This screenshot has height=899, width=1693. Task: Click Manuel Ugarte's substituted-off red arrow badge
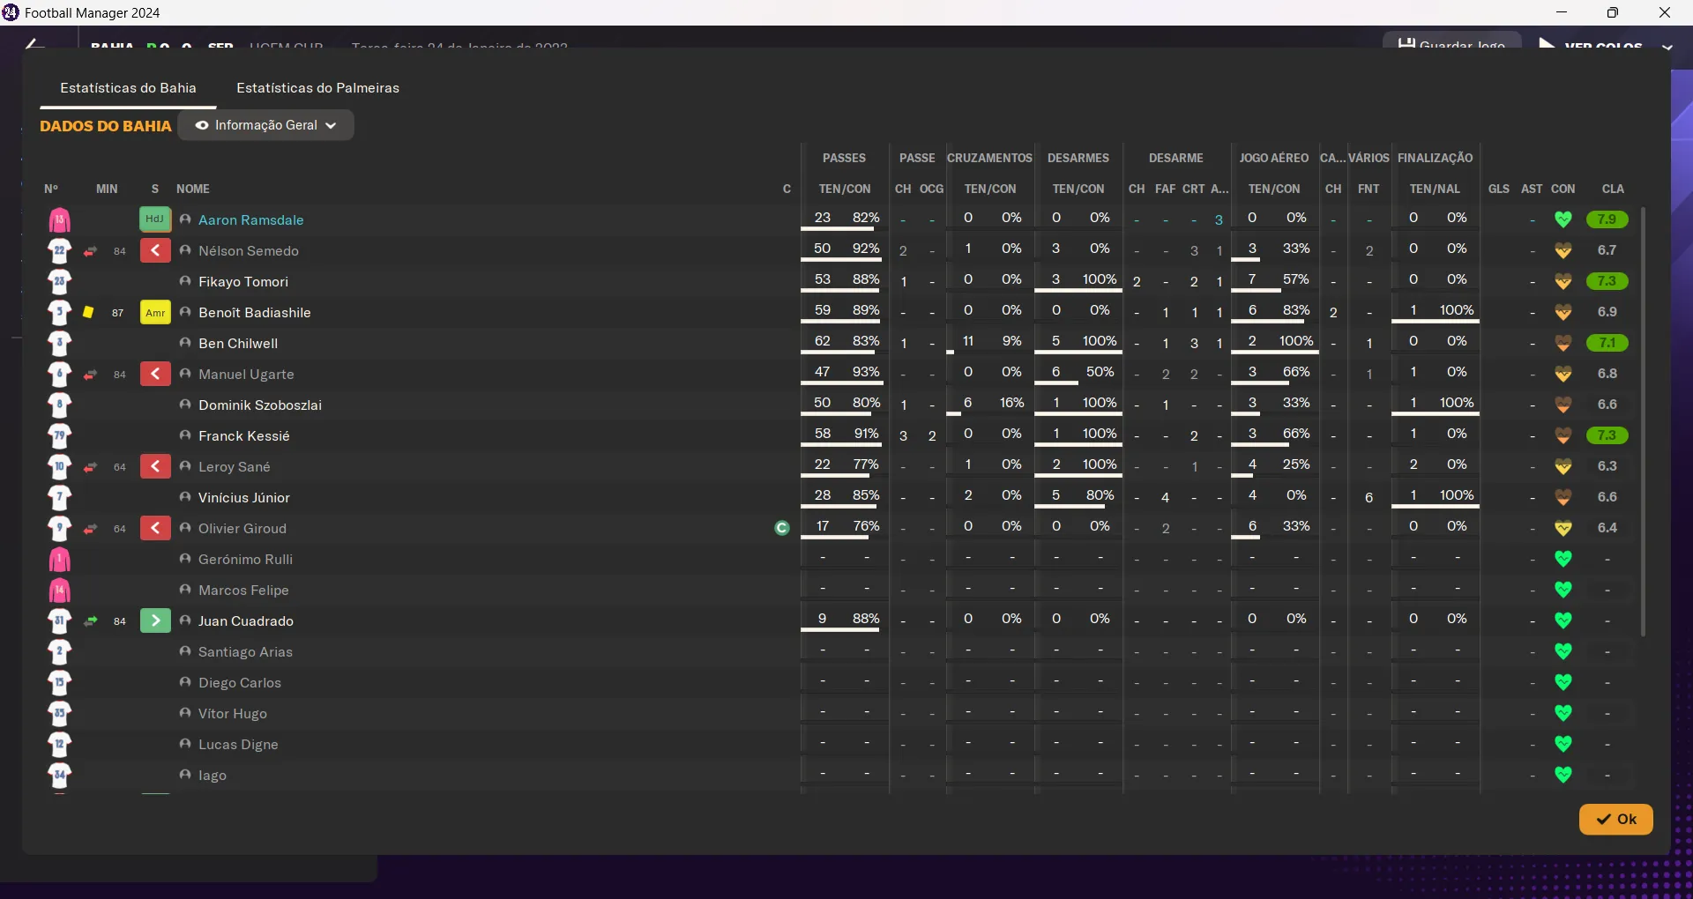tap(155, 374)
